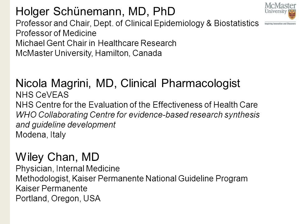The width and height of the screenshot is (299, 224).
Task: Click the standalone 'Kaiser Permanente' line
Action: [x=51, y=189]
